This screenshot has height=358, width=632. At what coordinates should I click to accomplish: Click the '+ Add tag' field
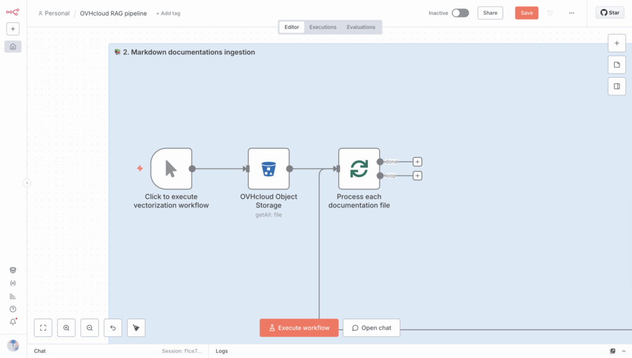point(168,13)
